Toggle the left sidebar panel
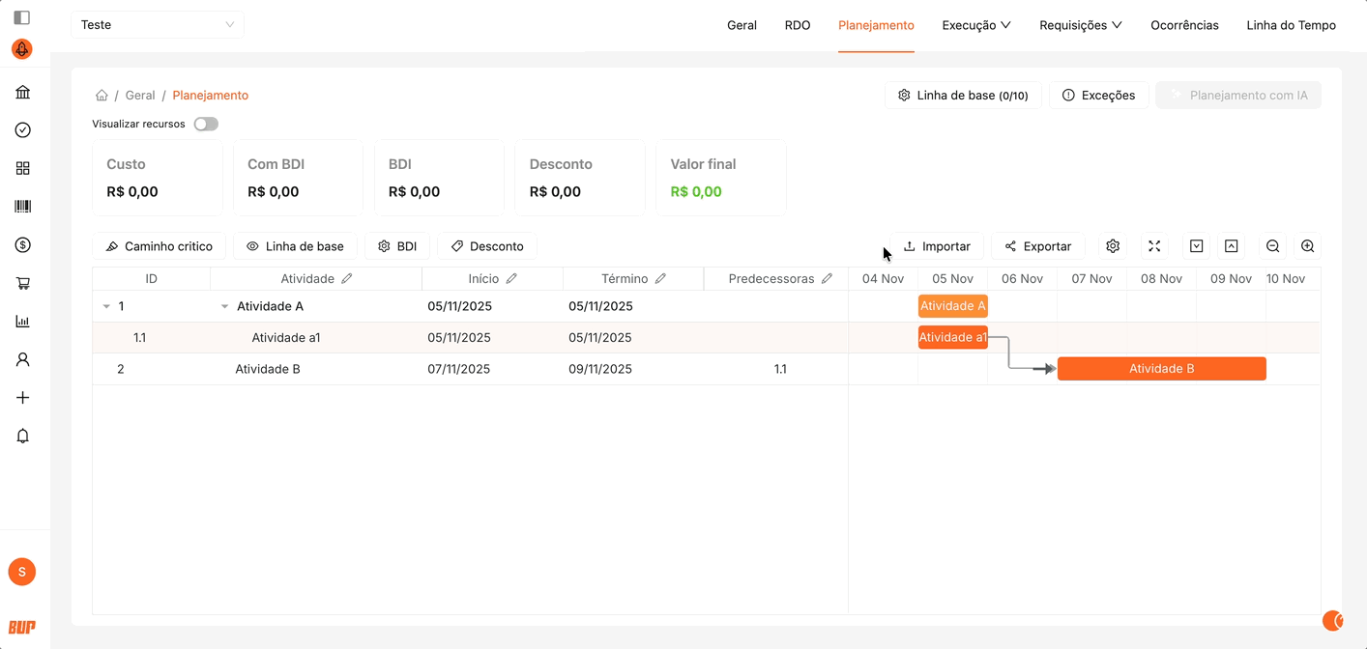The height and width of the screenshot is (649, 1367). coord(22,17)
